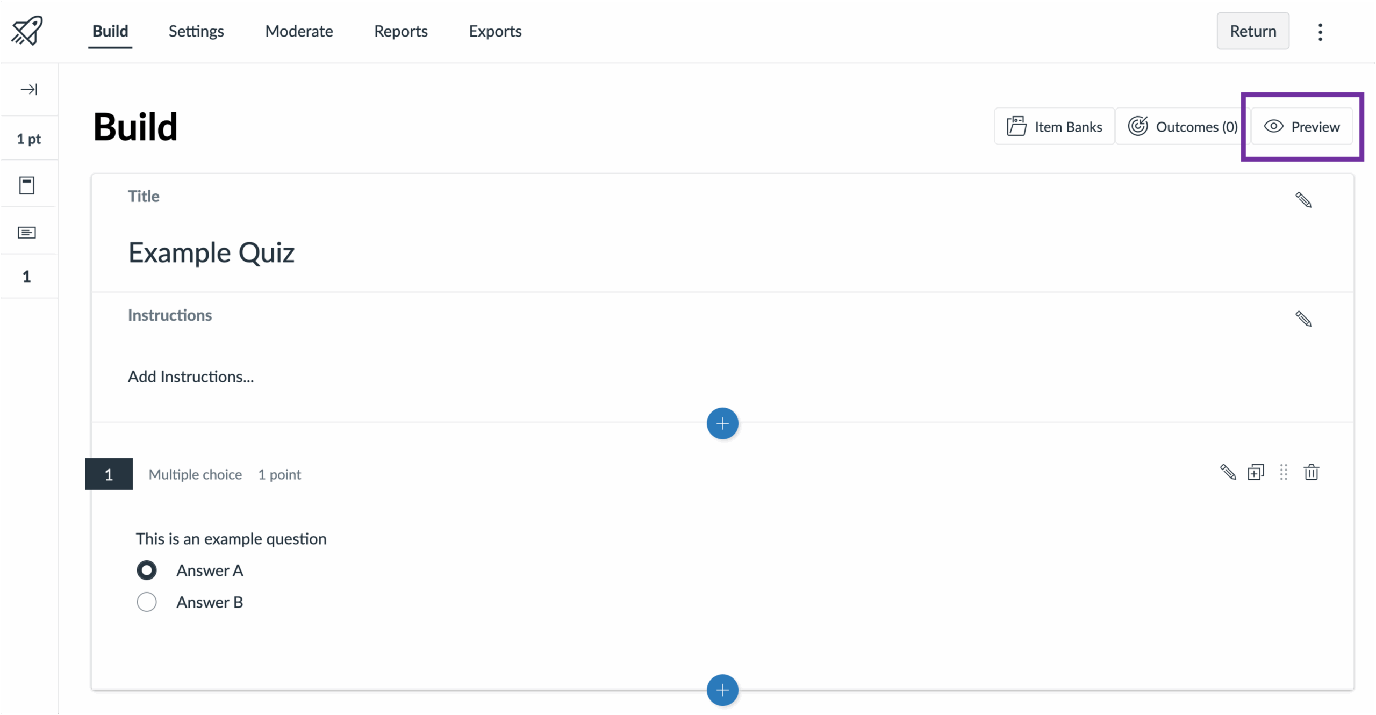Open the Moderate tab
Image resolution: width=1376 pixels, height=715 pixels.
[x=299, y=31]
